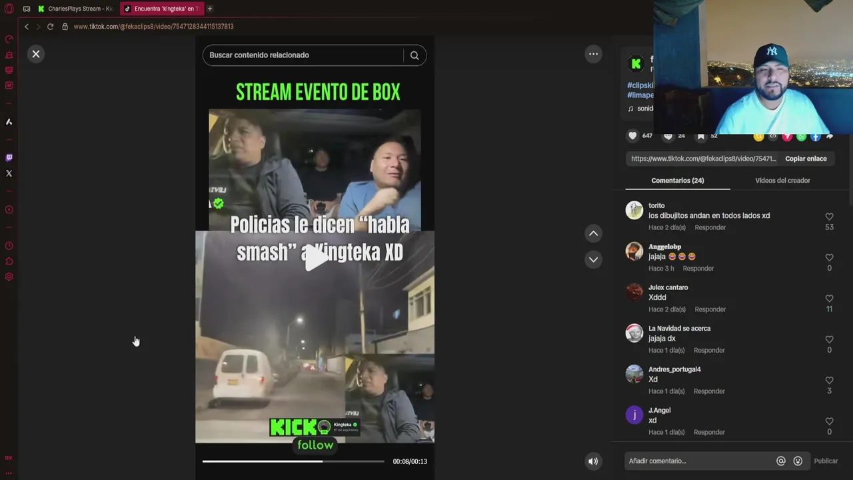Seek on the video progress bar
The width and height of the screenshot is (853, 480).
pos(293,461)
